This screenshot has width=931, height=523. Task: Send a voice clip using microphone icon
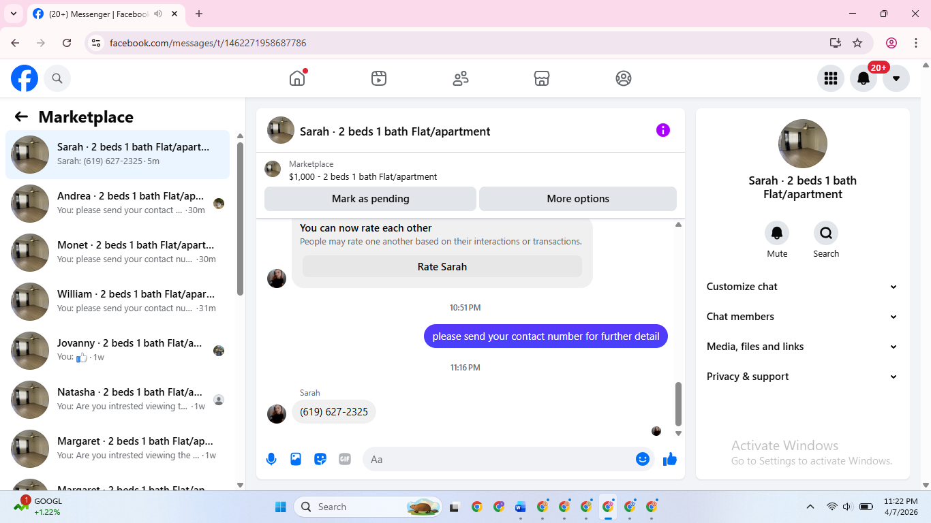pos(271,459)
